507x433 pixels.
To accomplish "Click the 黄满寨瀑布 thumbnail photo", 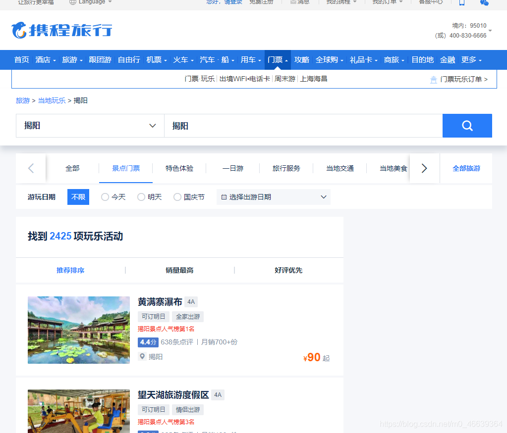I will (x=79, y=330).
